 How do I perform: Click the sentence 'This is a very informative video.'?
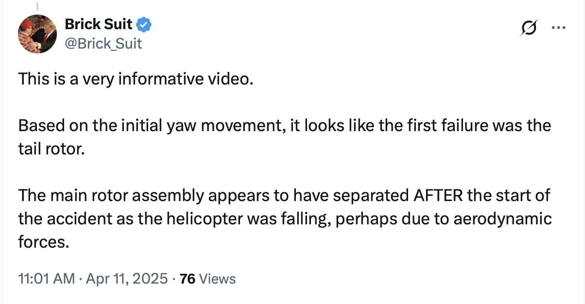coord(136,78)
